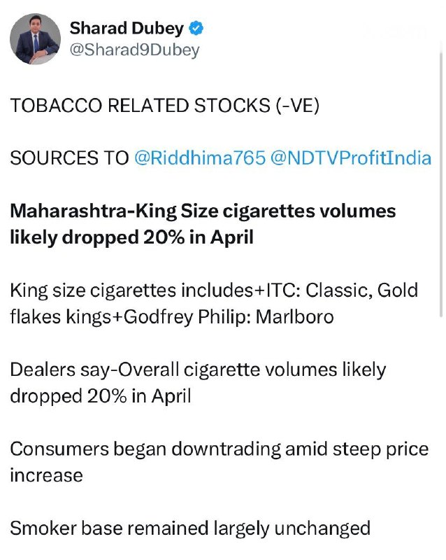
Task: Click the SOURCES TO text
Action: (x=69, y=158)
